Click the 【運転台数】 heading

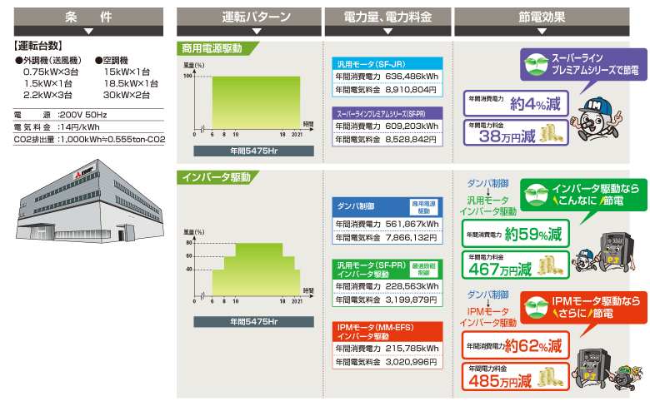point(38,46)
